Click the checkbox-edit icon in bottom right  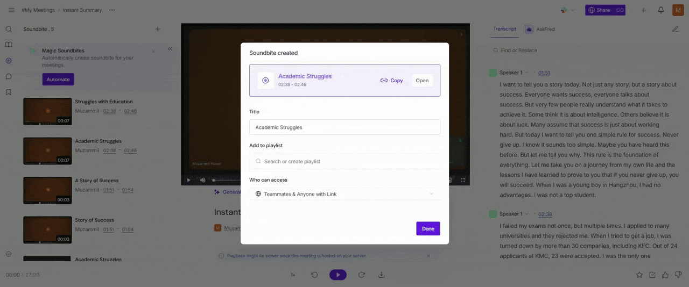click(x=652, y=275)
